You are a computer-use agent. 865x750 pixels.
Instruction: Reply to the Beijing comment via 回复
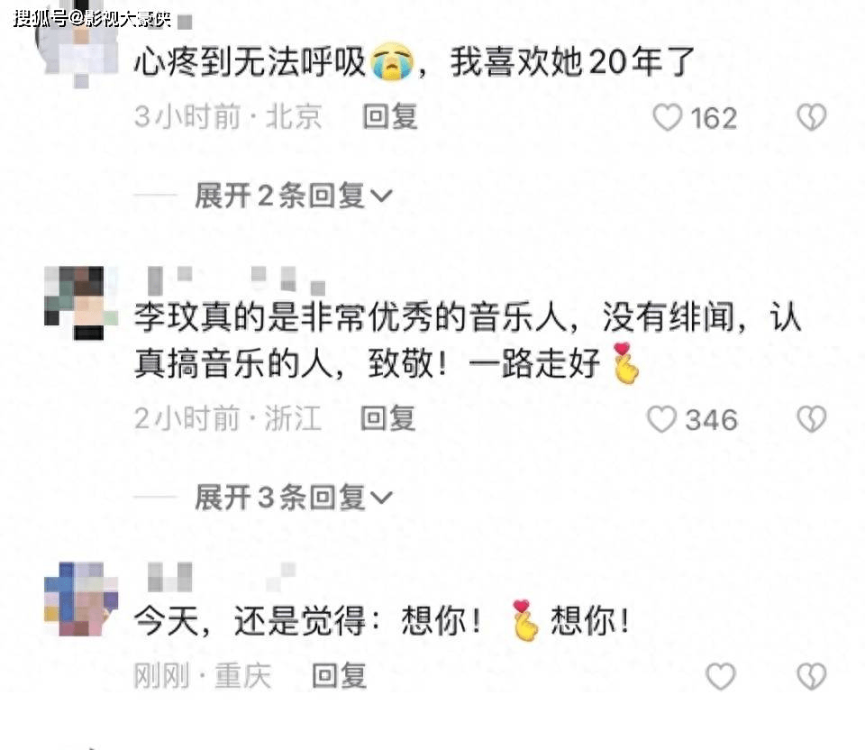pyautogui.click(x=390, y=117)
